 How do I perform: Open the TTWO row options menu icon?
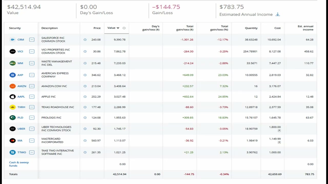coord(32,152)
